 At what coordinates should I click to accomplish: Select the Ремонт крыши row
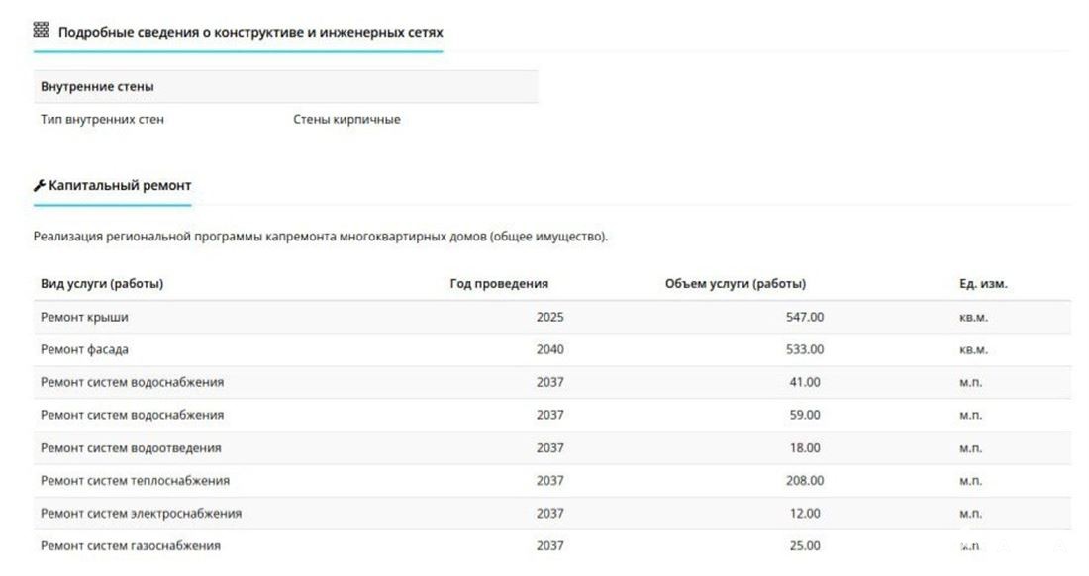[85, 318]
